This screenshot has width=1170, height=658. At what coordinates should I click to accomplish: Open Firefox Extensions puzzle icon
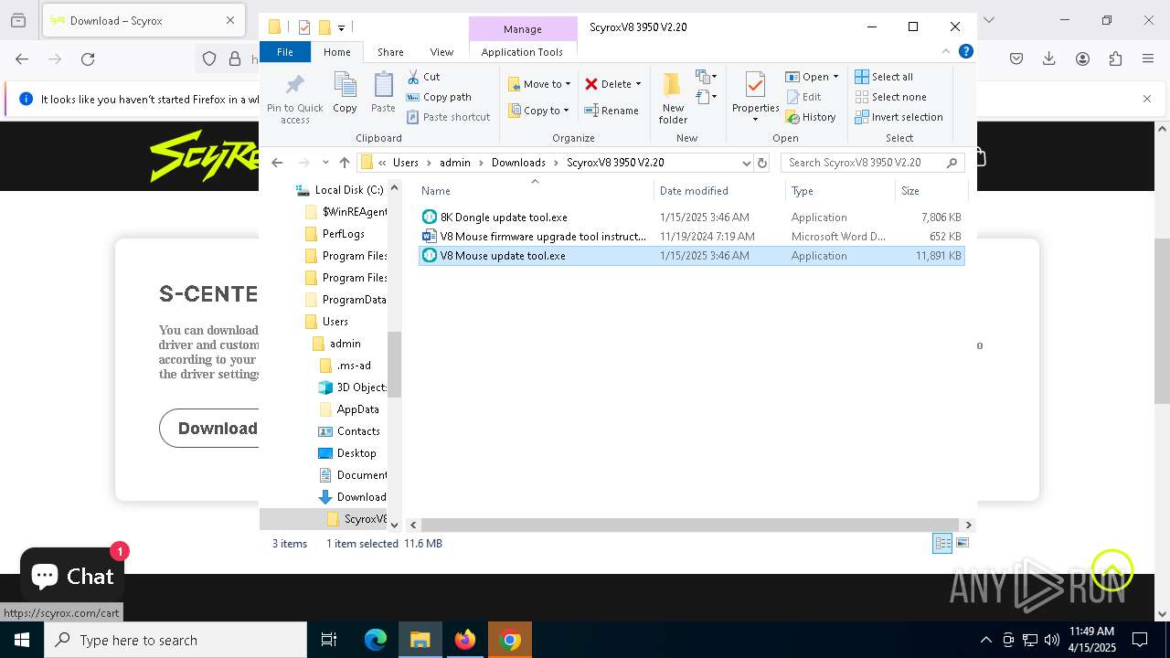click(x=1115, y=58)
